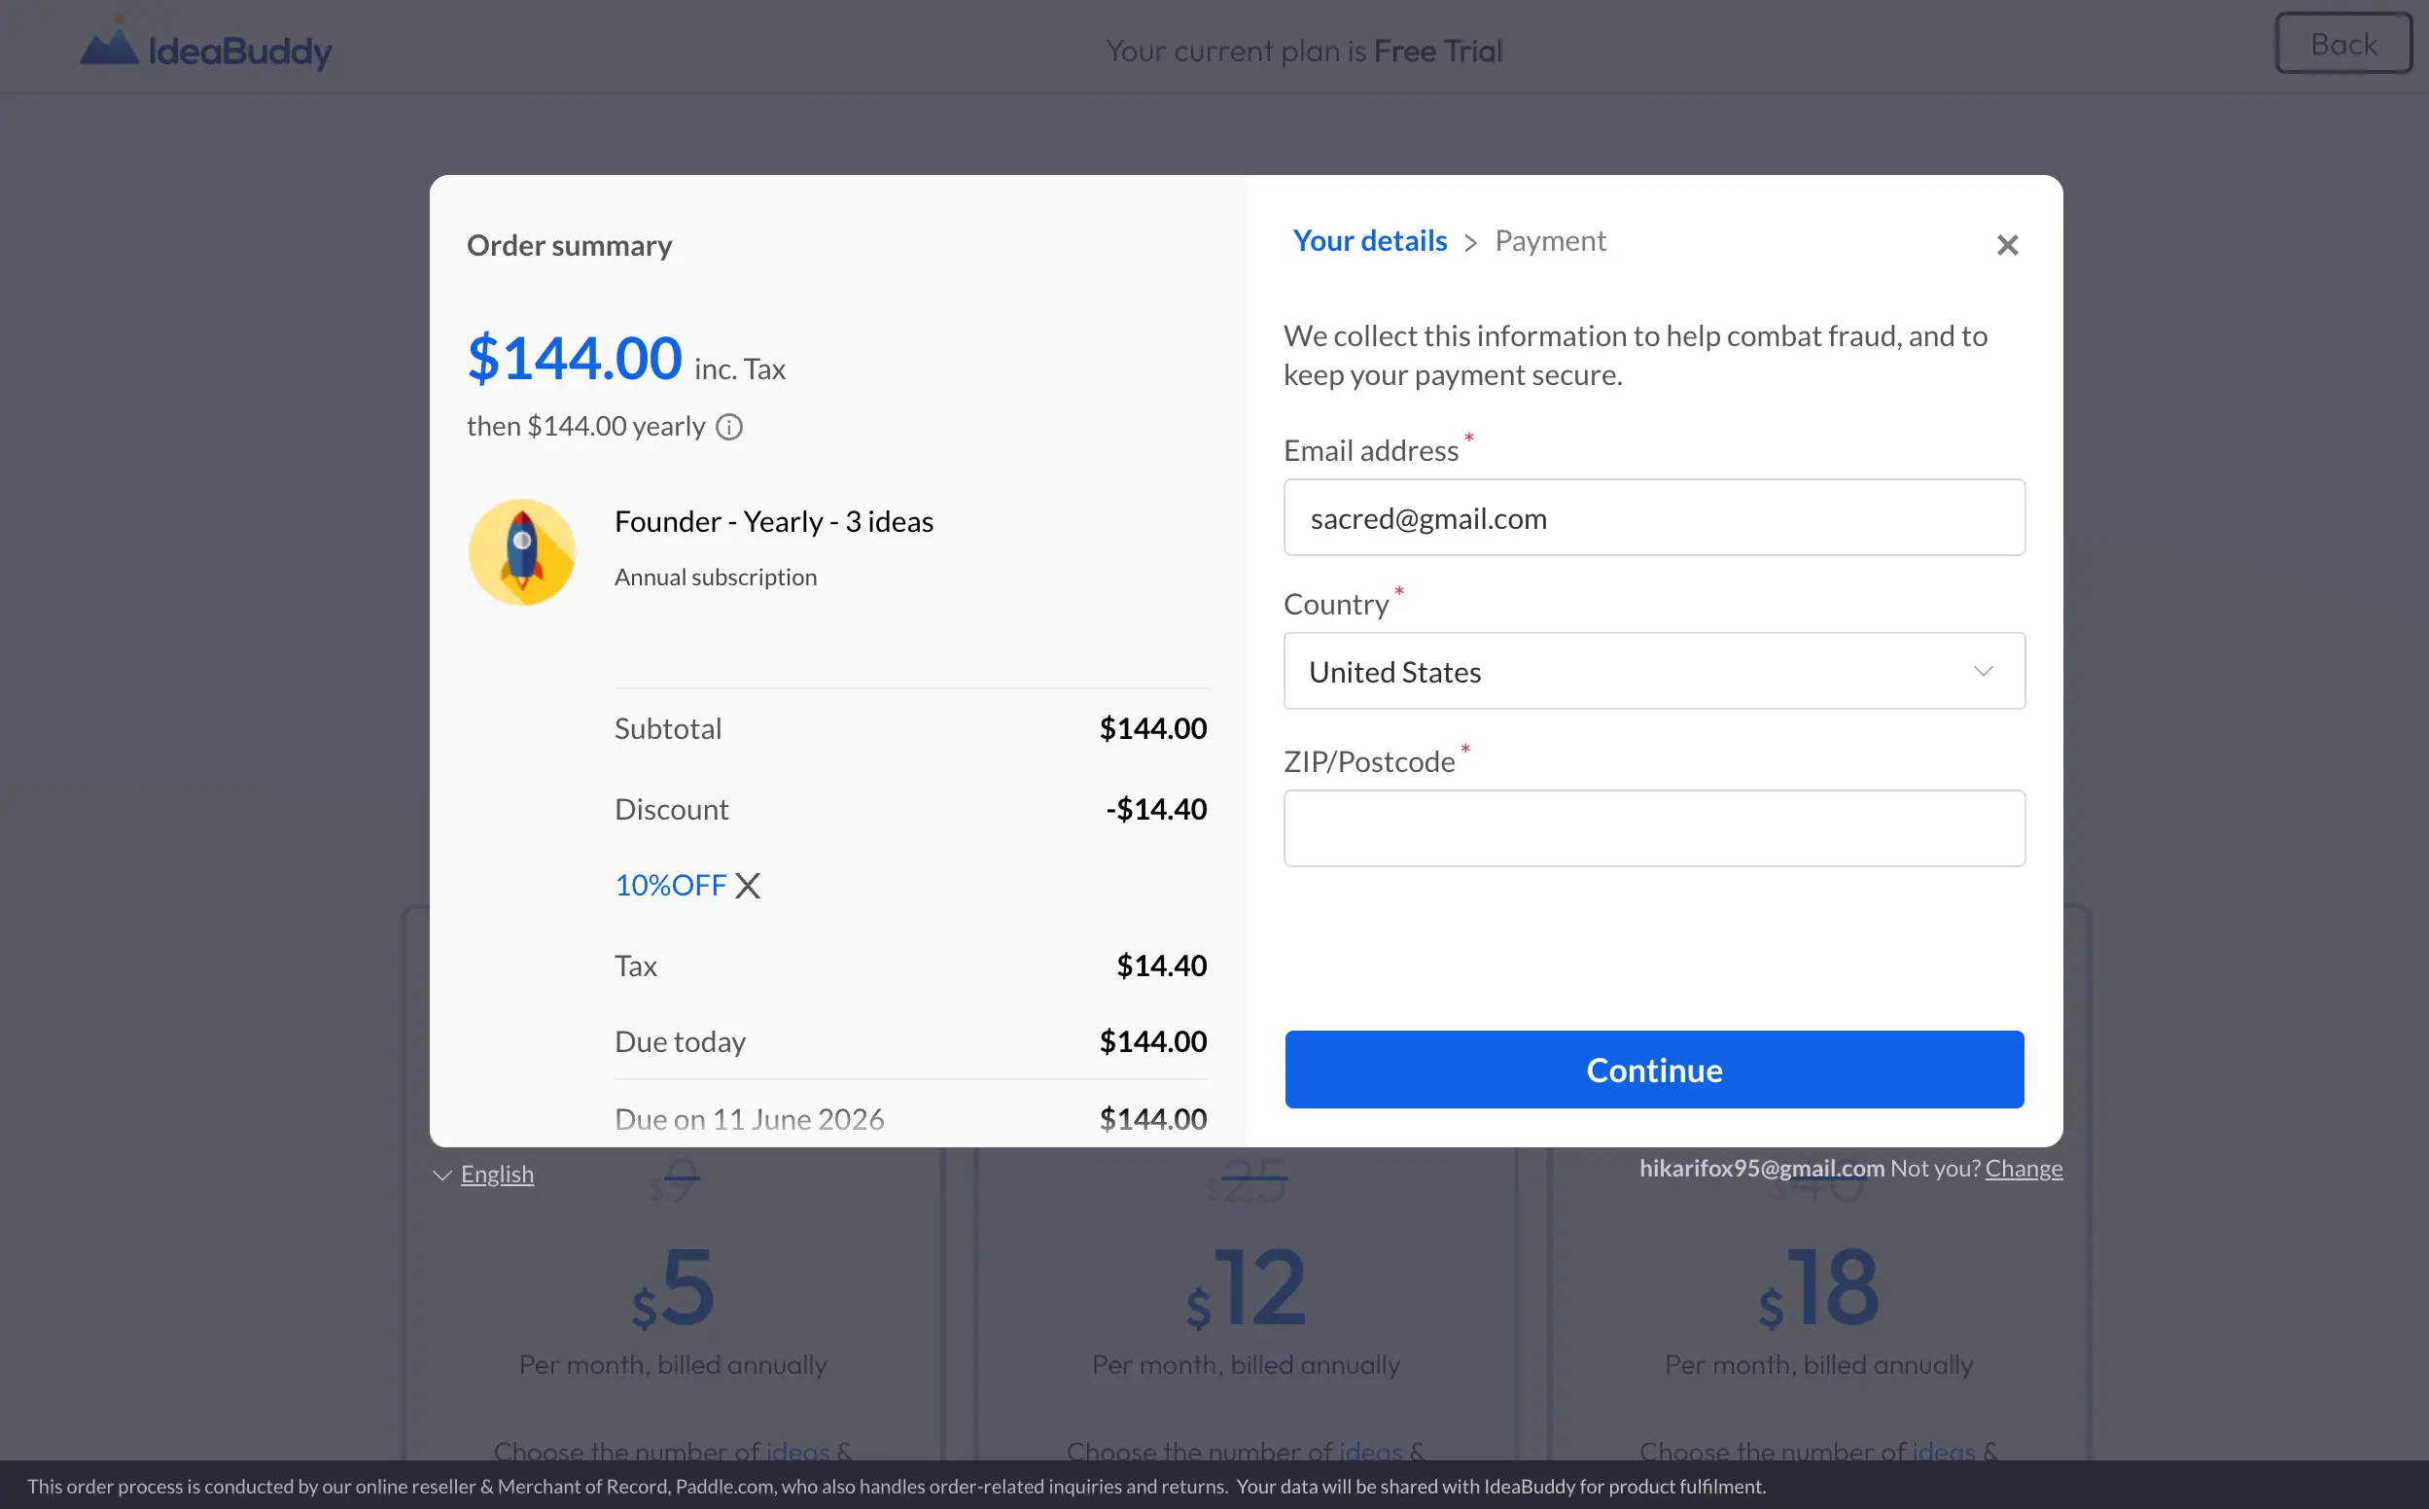Click the Subtotal $144.00 amount
This screenshot has height=1509, width=2429.
[1152, 728]
